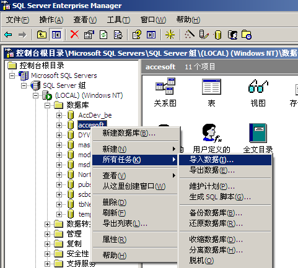Expand the AccDev_be database node

(x=59, y=115)
